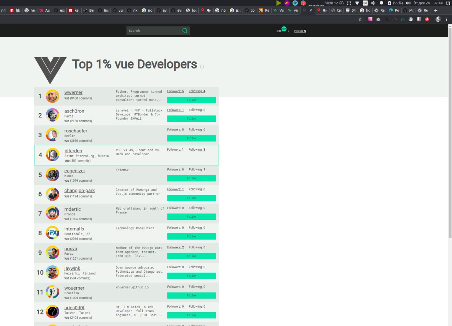The height and width of the screenshot is (326, 452).
Task: Open a new browser tab with plus
Action: click(x=435, y=10)
